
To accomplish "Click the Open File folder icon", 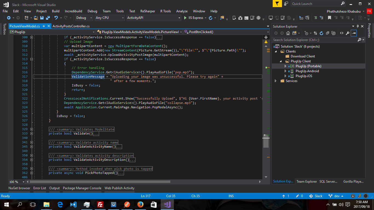I will pos(36,18).
